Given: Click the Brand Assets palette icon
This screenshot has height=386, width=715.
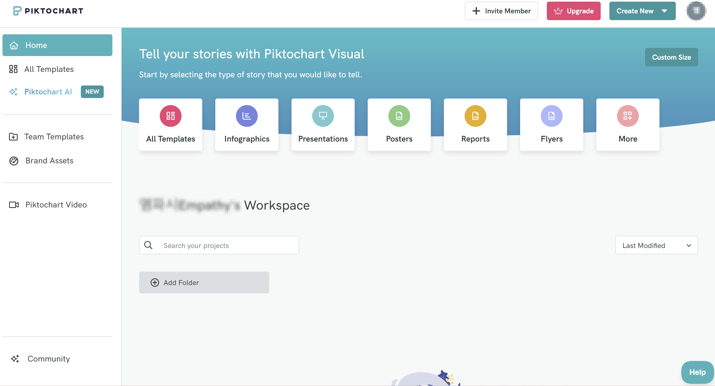Looking at the screenshot, I should pos(14,161).
